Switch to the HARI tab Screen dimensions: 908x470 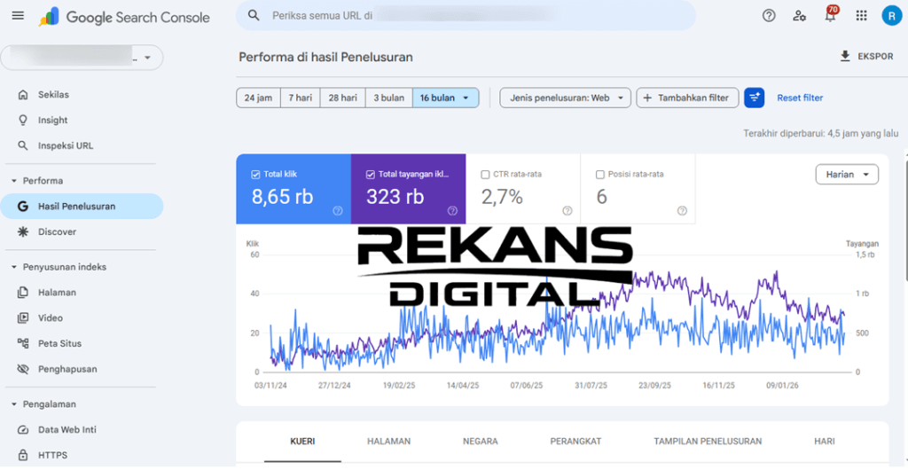(x=824, y=441)
